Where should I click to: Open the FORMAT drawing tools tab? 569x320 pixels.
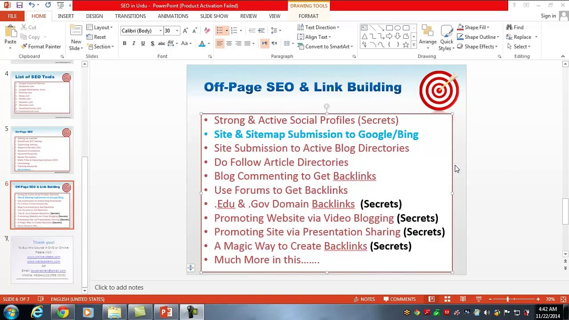309,16
